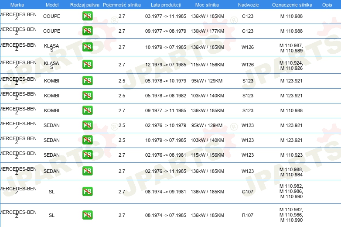Screen dimensions: 341x227
Task: Select the date range 03.1977 -> 11.1985
Action: tap(166, 16)
